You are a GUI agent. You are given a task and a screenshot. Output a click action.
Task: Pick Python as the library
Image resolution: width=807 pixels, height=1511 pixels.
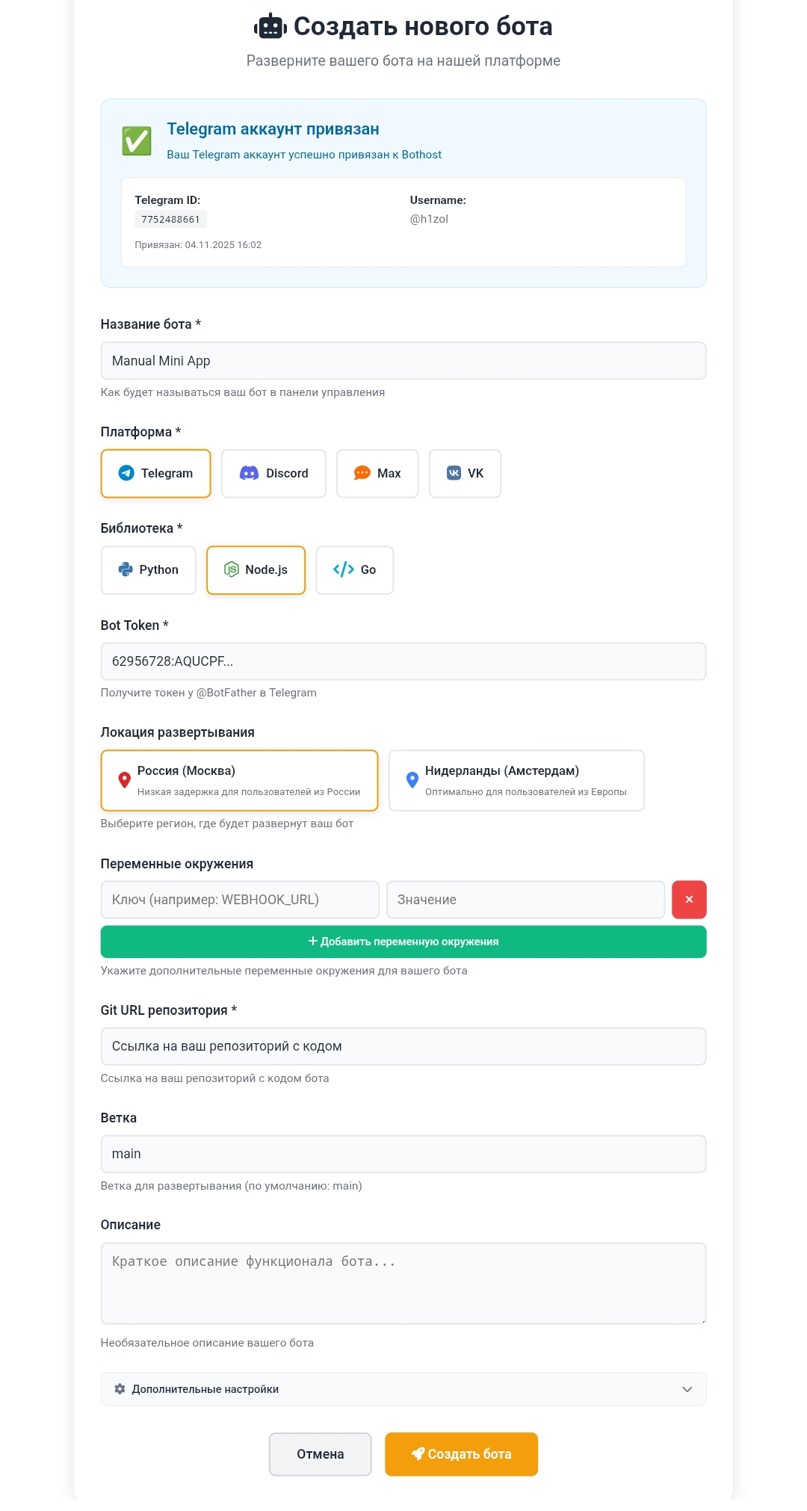(x=148, y=569)
